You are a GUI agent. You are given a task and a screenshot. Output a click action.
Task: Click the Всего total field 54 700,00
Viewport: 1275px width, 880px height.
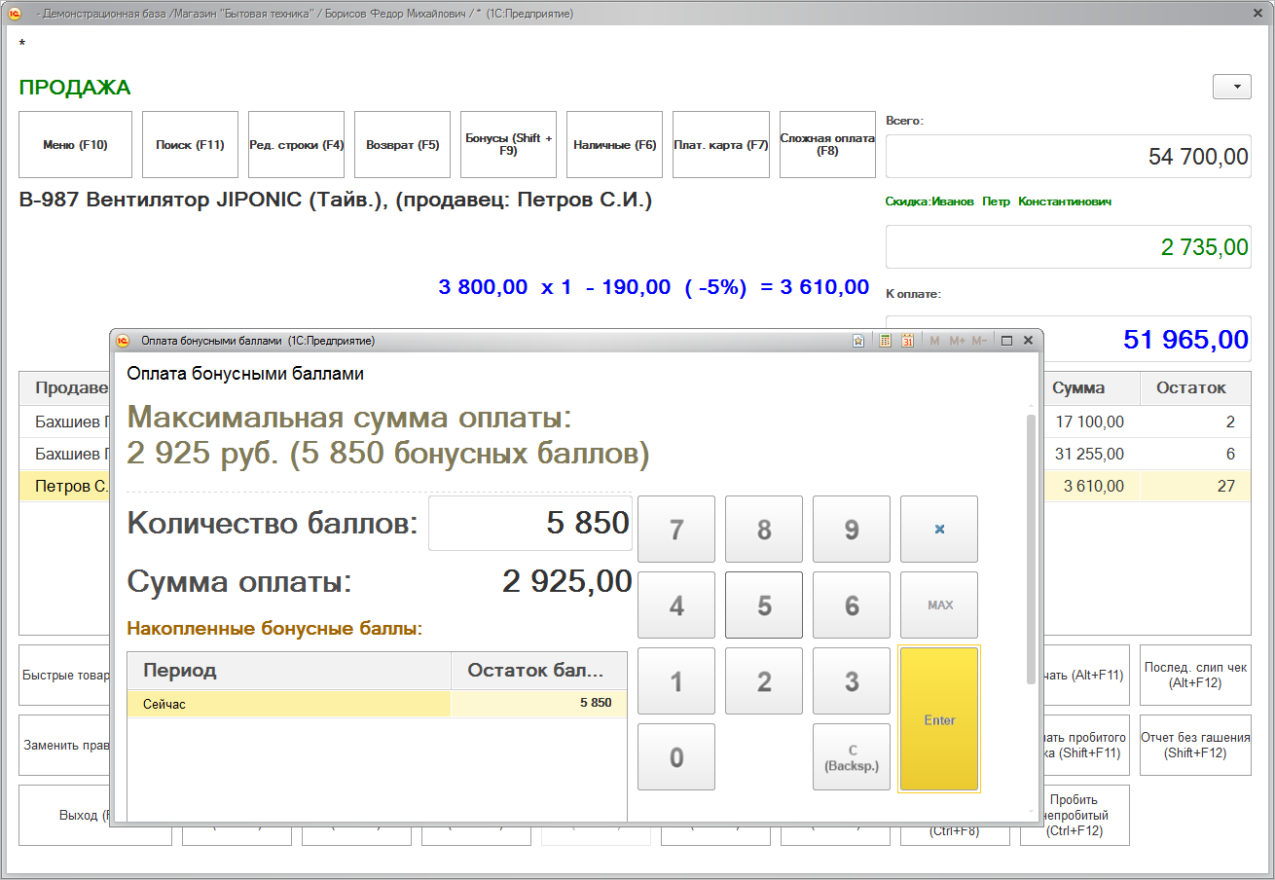[x=1069, y=157]
